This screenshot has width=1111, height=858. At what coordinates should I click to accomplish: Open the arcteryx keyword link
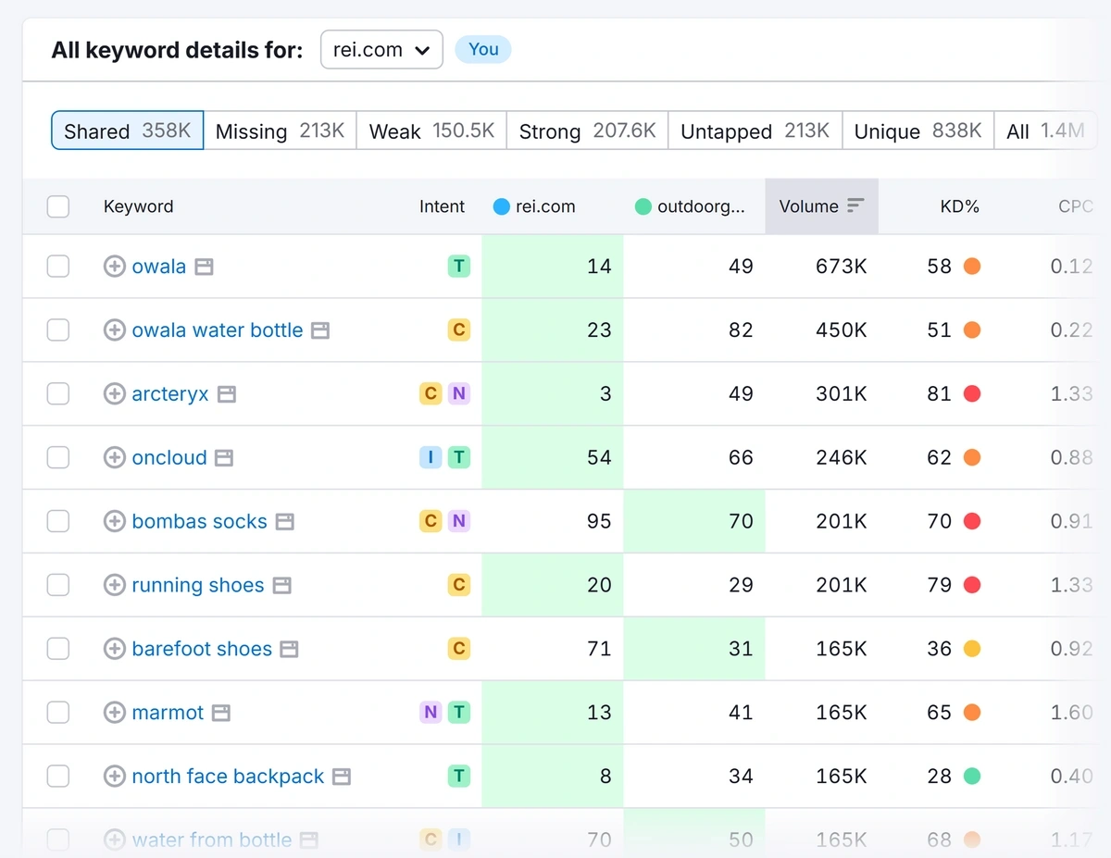pos(170,394)
